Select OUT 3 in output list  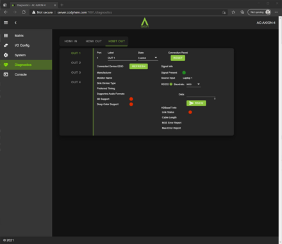(x=76, y=72)
